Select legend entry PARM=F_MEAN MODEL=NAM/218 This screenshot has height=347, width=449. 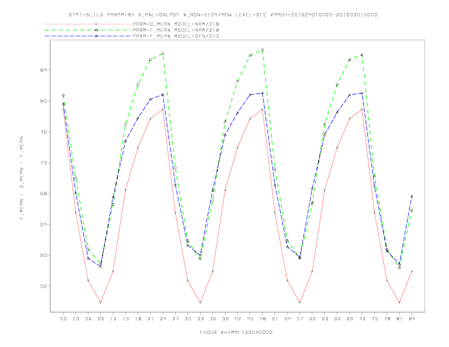pyautogui.click(x=176, y=30)
